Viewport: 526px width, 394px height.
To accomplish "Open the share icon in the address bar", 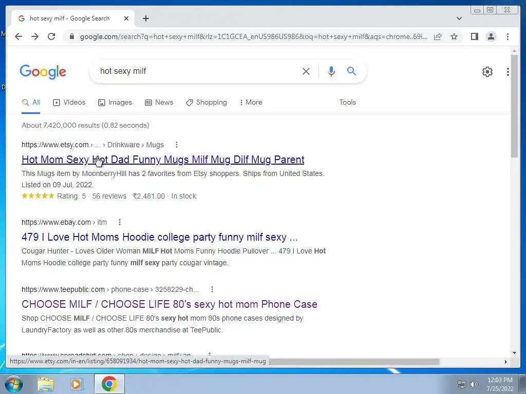I will pyautogui.click(x=438, y=36).
